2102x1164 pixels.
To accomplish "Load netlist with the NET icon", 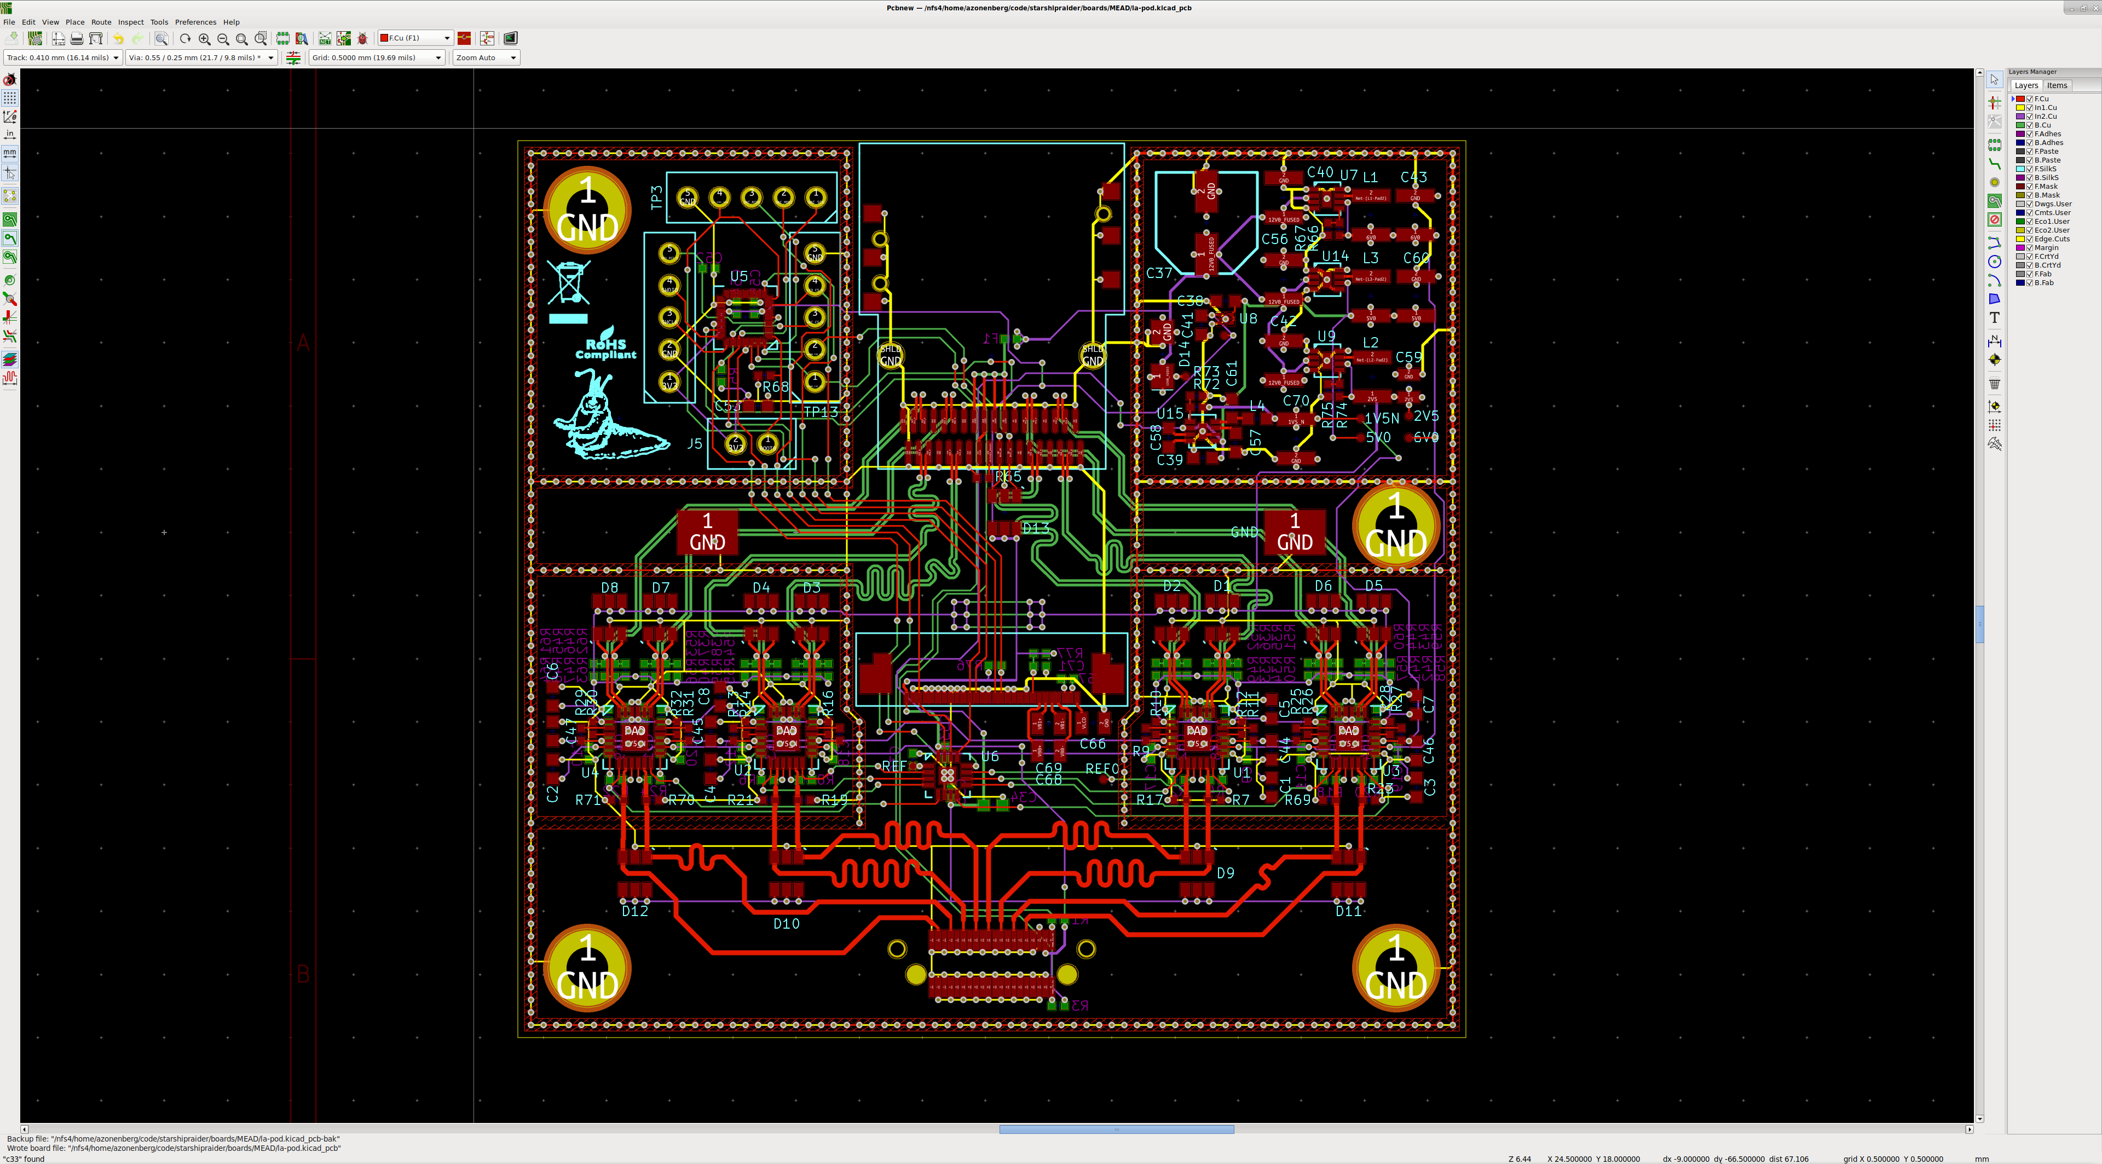I will (x=325, y=38).
